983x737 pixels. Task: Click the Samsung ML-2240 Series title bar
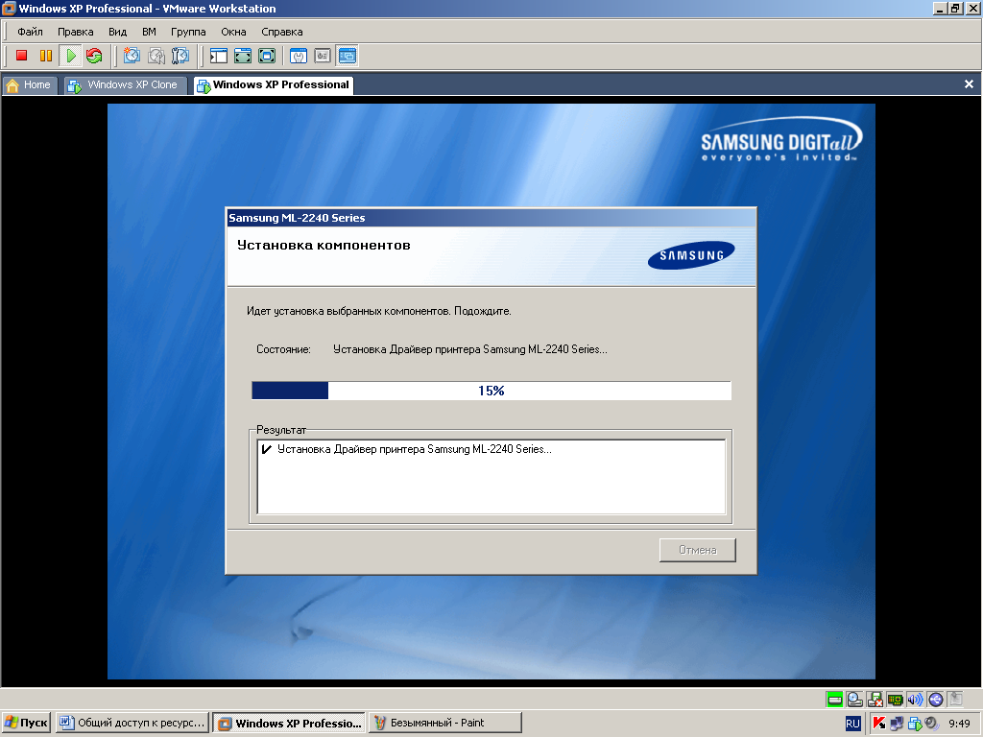pos(491,218)
